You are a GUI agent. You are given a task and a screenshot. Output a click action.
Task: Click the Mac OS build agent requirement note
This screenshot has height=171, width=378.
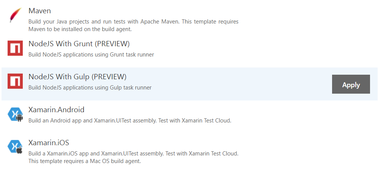[x=84, y=161]
